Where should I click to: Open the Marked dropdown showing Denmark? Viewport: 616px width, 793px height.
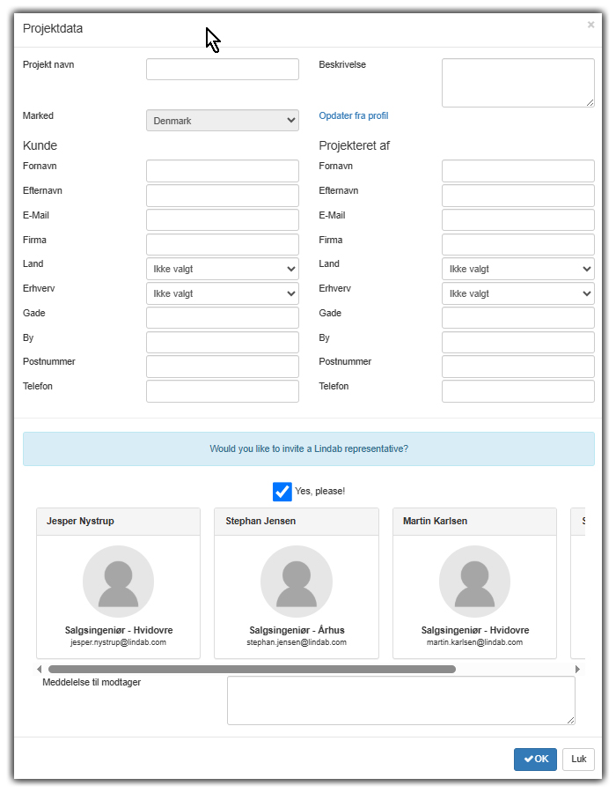[222, 121]
